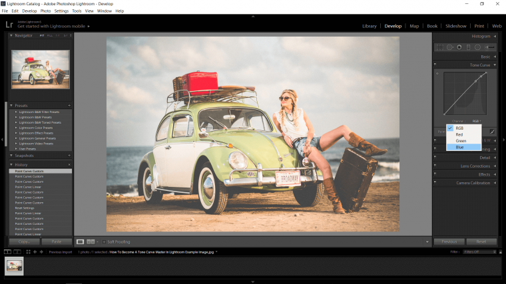Switch to the Slideshow module
Image resolution: width=506 pixels, height=284 pixels.
pyautogui.click(x=455, y=26)
